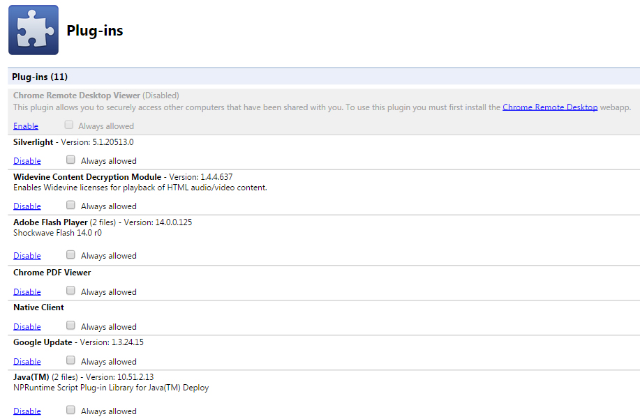Viewport: 640px width, 419px height.
Task: Click the Plug-ins (11) section header
Action: pyautogui.click(x=324, y=77)
